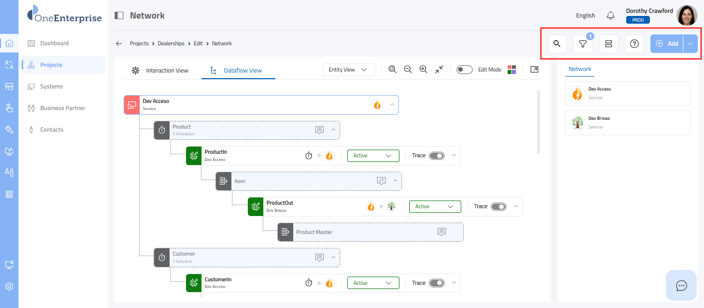Toggle Trace for ProductOut
The image size is (704, 308).
pyautogui.click(x=498, y=207)
